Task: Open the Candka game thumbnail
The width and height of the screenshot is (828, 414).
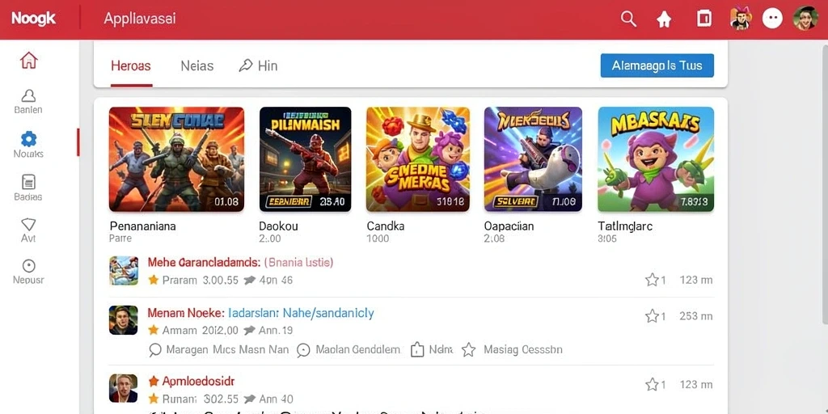Action: coord(418,159)
